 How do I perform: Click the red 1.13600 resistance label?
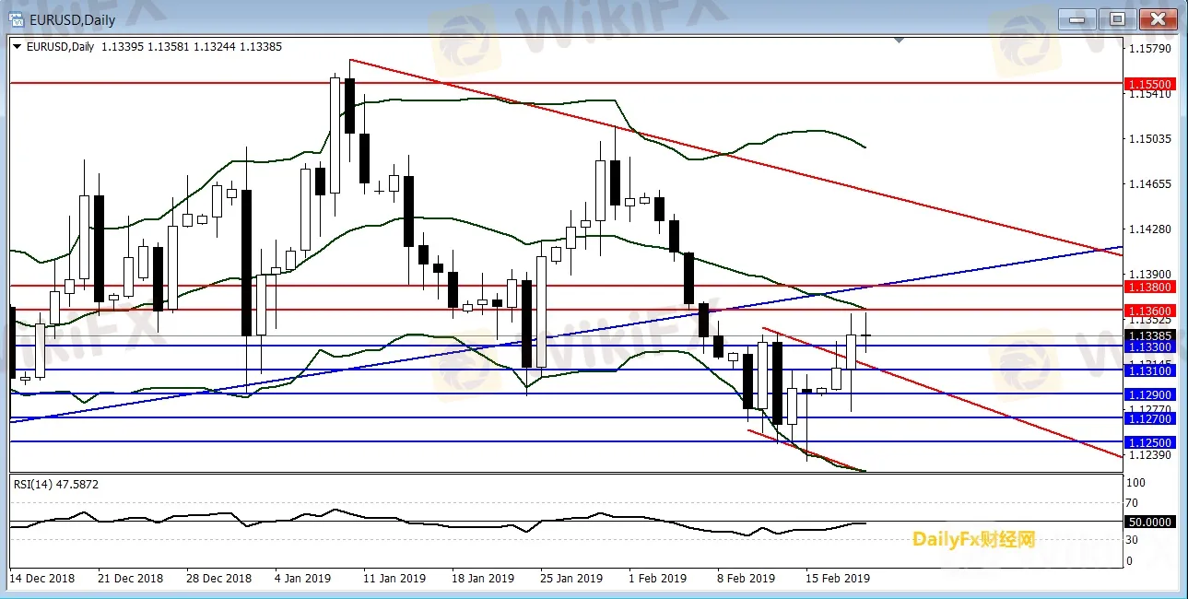click(1149, 311)
